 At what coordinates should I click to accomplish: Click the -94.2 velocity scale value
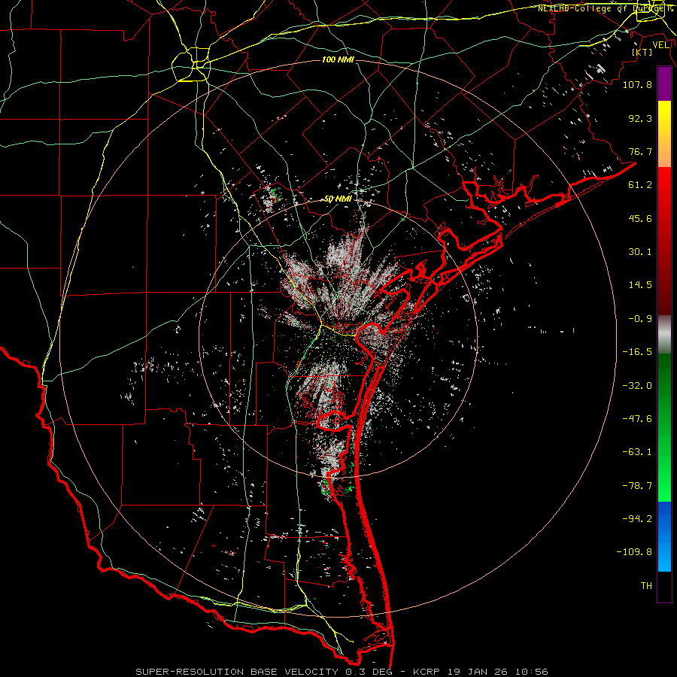637,519
